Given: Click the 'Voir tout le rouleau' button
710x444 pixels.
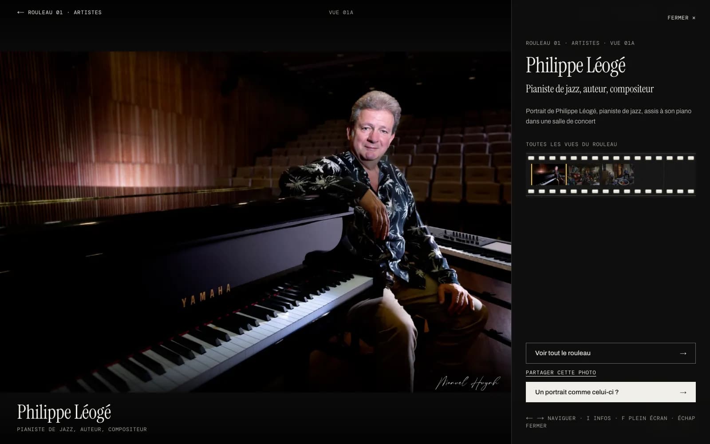Looking at the screenshot, I should click(611, 353).
